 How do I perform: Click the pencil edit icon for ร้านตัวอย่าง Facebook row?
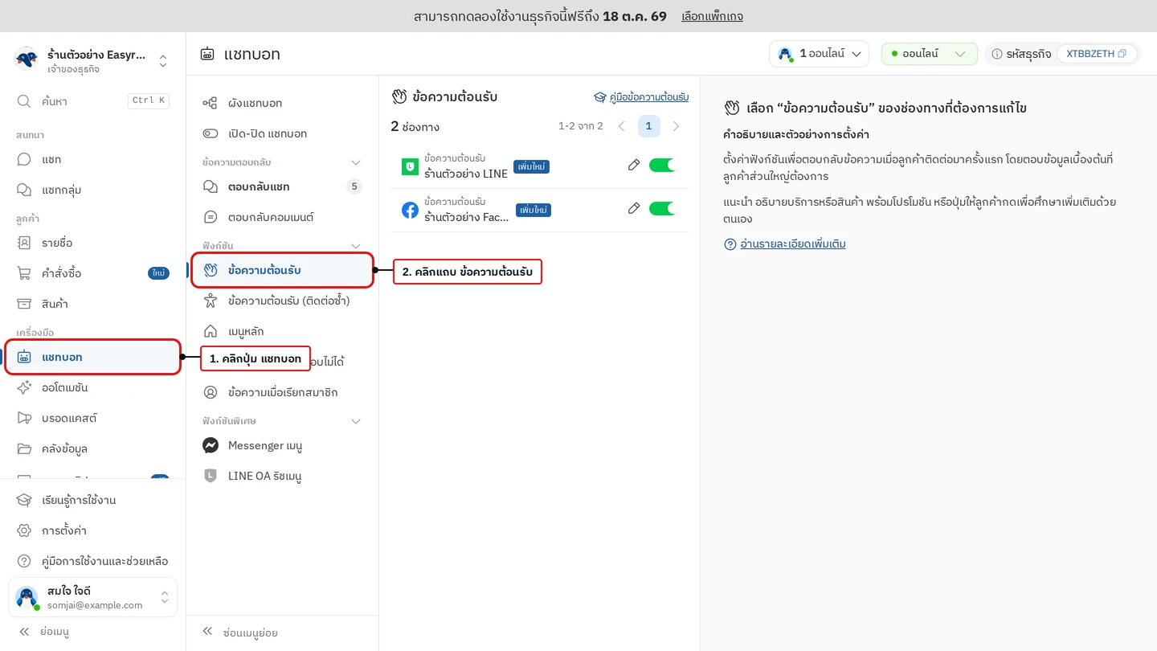click(634, 208)
